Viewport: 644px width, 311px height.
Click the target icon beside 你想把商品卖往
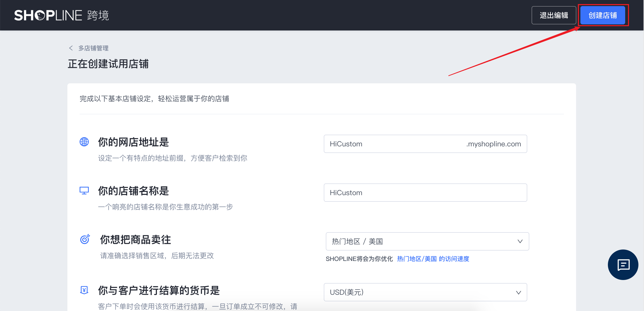click(x=85, y=239)
